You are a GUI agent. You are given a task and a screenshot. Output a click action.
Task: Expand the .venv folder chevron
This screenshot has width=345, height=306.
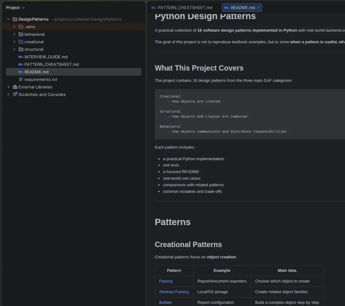coord(14,27)
